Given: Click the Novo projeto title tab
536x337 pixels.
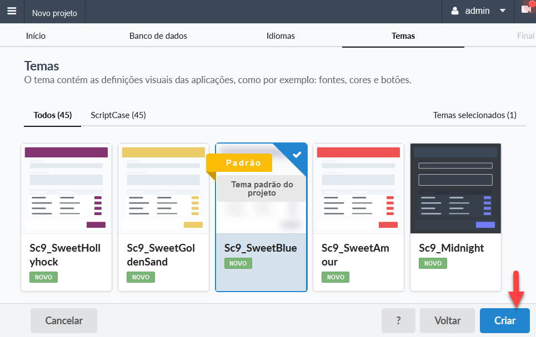Looking at the screenshot, I should point(54,13).
